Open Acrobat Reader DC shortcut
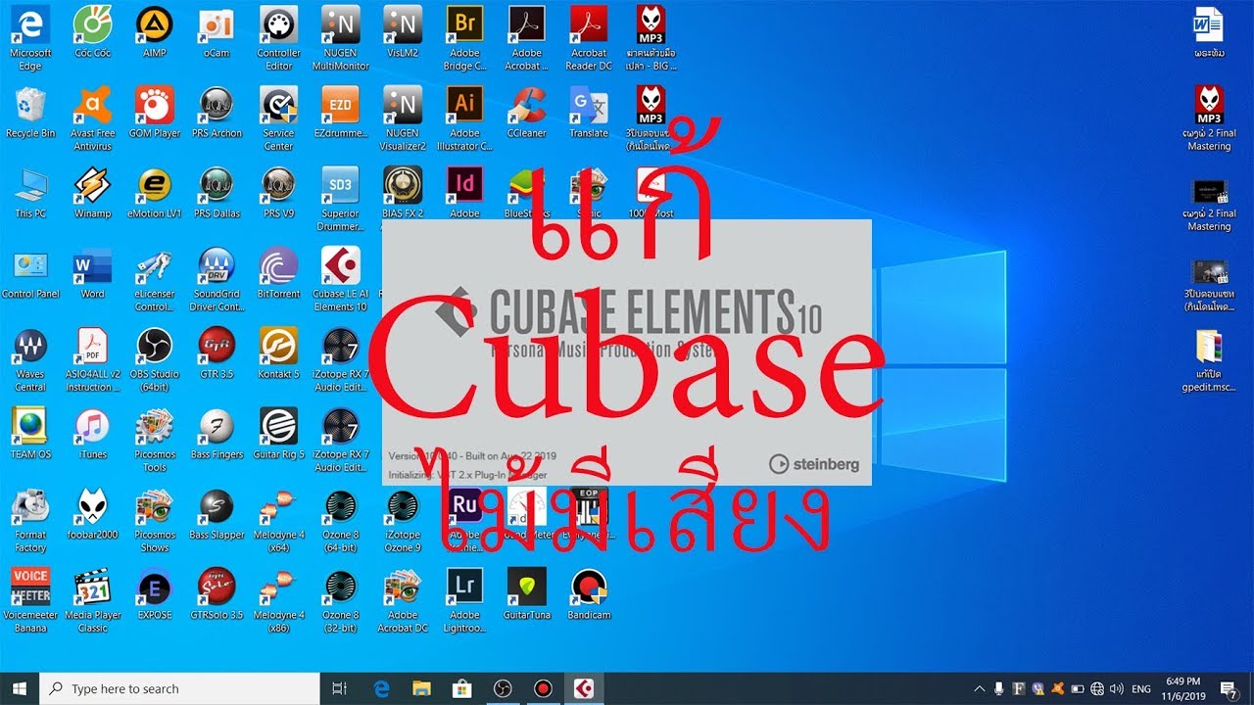This screenshot has height=705, width=1254. [x=590, y=37]
